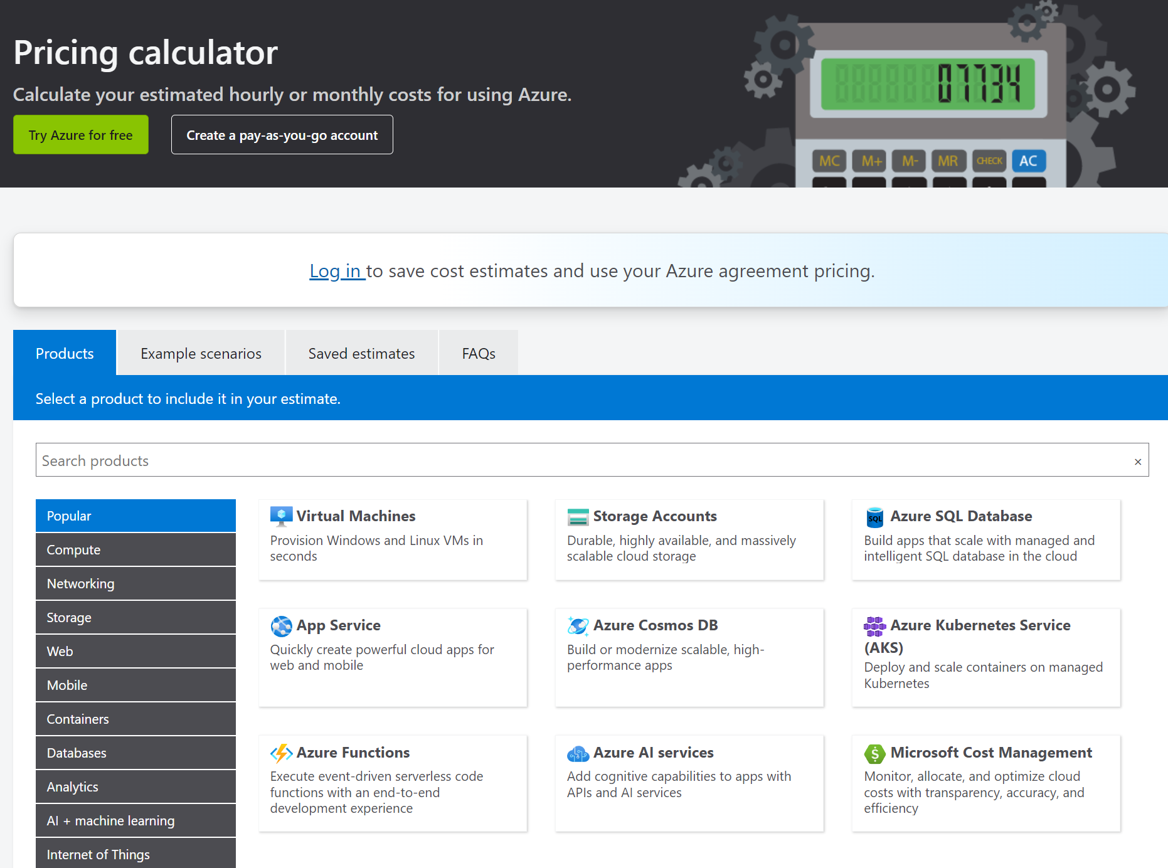1168x868 pixels.
Task: Click 'Select a product to include' banner text
Action: point(188,399)
